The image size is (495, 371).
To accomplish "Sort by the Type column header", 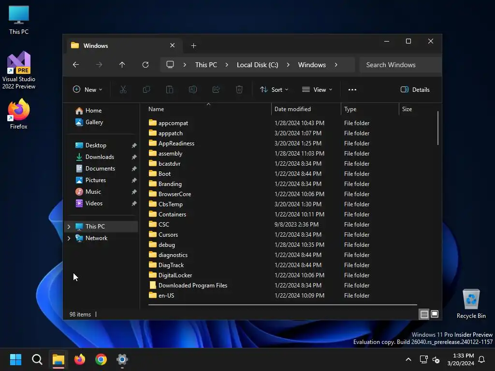I will point(370,109).
